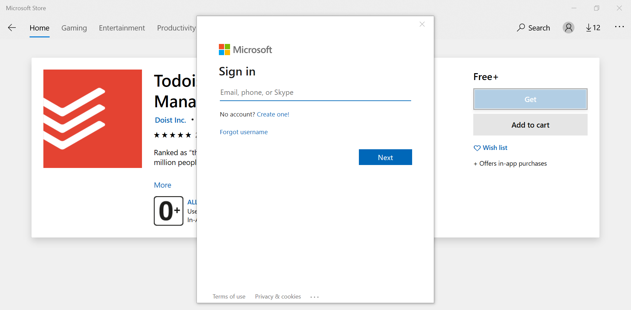Click the red Todoist app icon
This screenshot has height=310, width=631.
[92, 118]
